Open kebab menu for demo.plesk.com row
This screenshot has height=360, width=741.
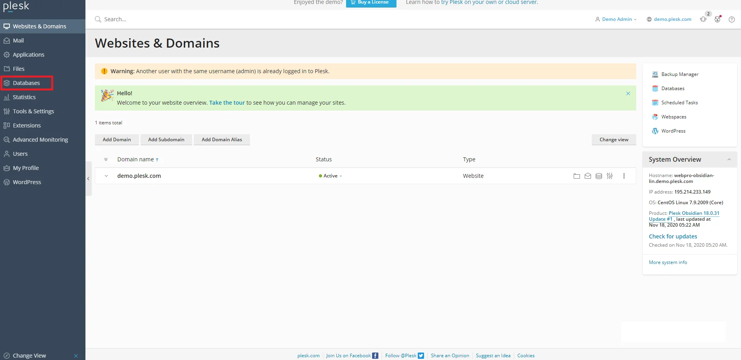coord(624,176)
